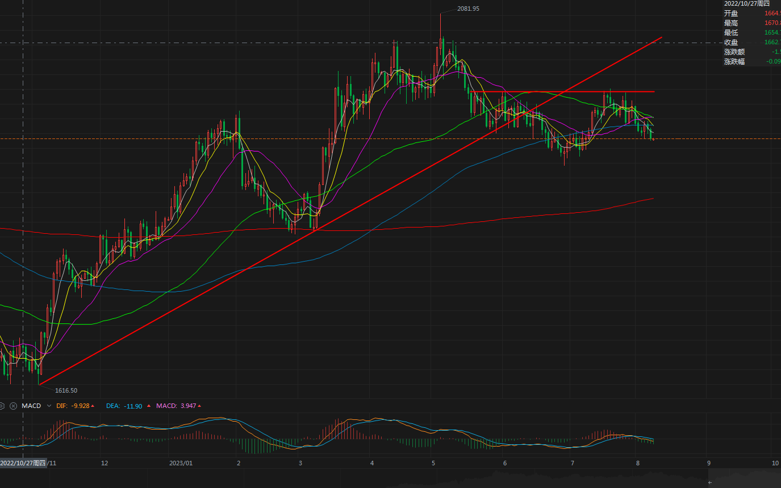Select the 2081.95 high price label
Viewport: 781px width, 488px height.
pos(468,9)
